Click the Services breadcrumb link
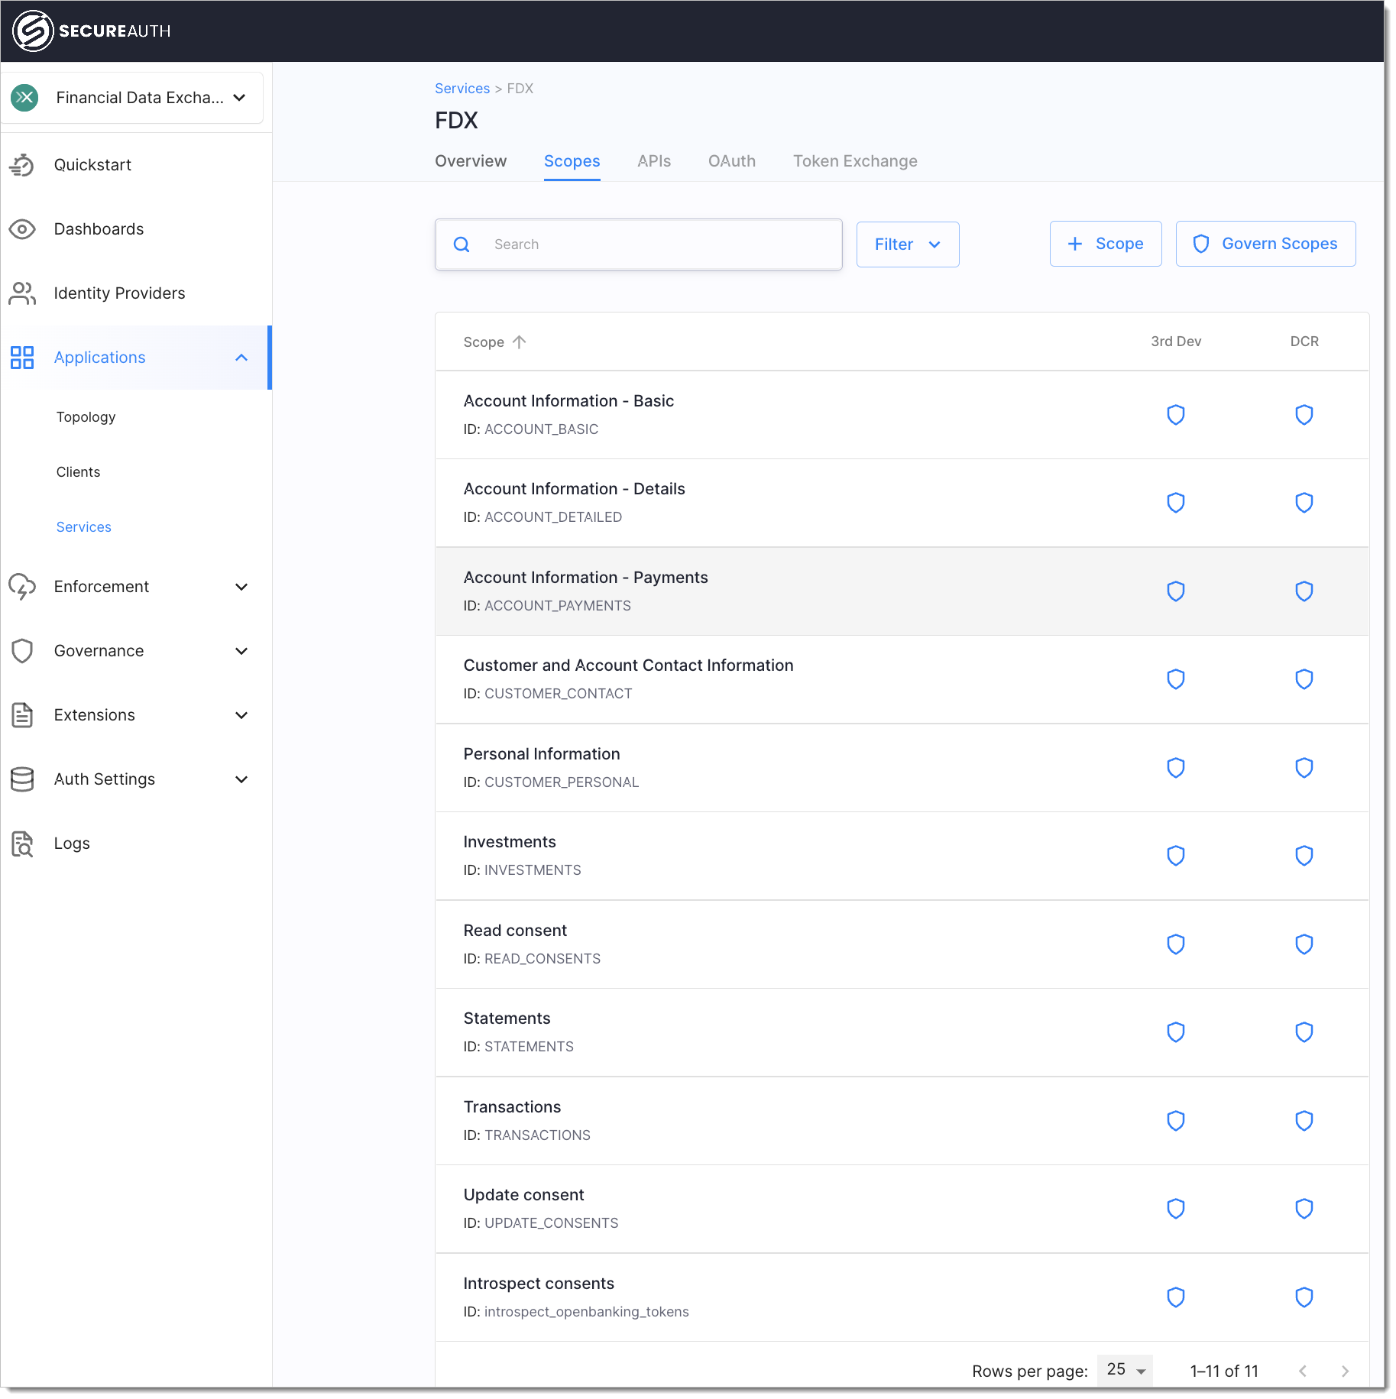Screen dimensions: 1396x1399 pos(462,89)
